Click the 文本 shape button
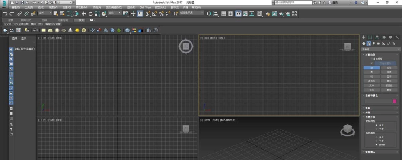 tap(372, 85)
